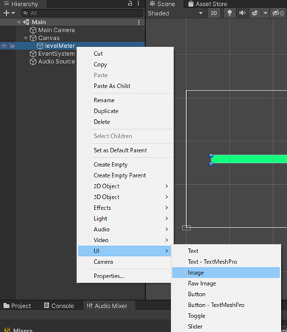This screenshot has width=287, height=332.
Task: Switch to the Console tab
Action: 59,305
